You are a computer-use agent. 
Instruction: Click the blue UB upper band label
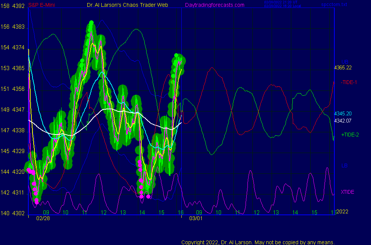coord(345,62)
